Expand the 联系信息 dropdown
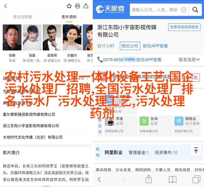 [189, 60]
